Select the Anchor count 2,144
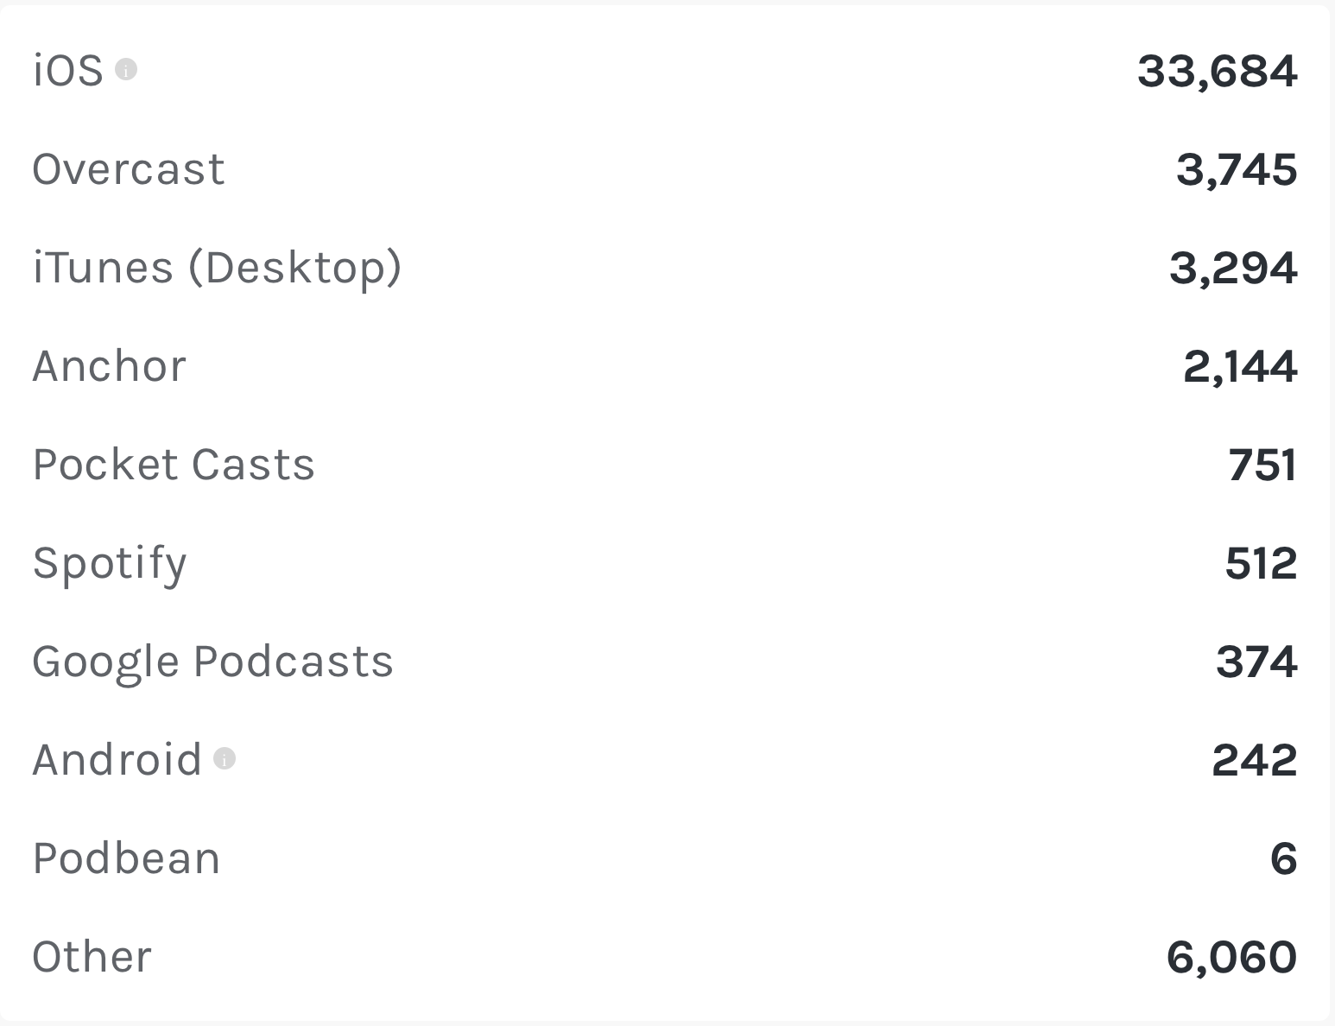The height and width of the screenshot is (1026, 1335). [x=1239, y=366]
